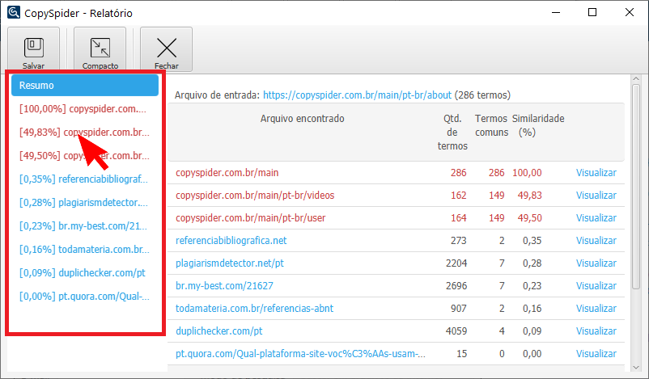This screenshot has height=379, width=649.
Task: Select [0,28%] plagiarismdetector sidebar entry
Action: (83, 203)
